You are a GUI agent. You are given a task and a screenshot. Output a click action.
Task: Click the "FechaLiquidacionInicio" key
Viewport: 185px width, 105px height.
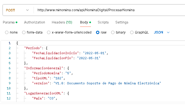pyautogui.click(x=55, y=53)
